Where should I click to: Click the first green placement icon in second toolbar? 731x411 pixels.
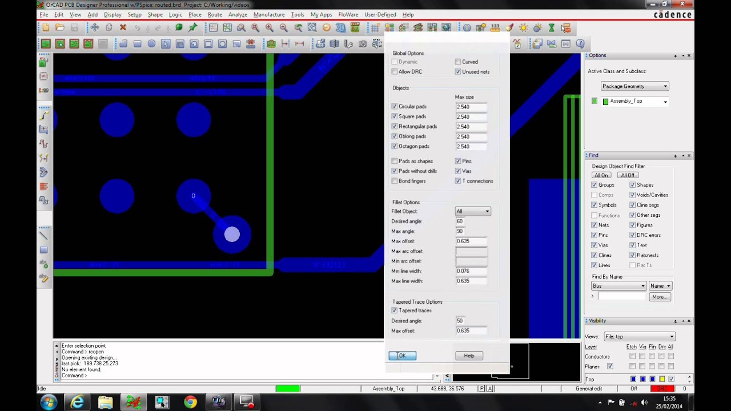point(46,43)
